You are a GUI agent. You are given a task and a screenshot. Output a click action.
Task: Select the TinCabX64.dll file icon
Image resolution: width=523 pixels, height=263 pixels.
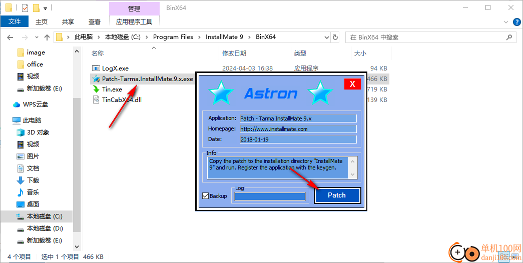[x=96, y=99]
